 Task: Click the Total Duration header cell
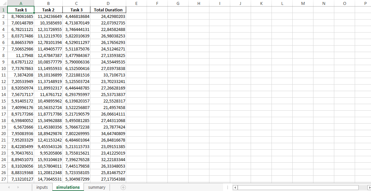pos(108,10)
